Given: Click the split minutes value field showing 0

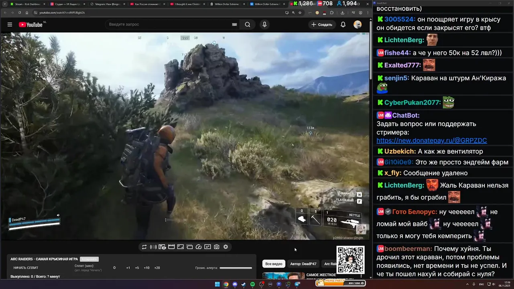Looking at the screenshot, I should [x=114, y=268].
